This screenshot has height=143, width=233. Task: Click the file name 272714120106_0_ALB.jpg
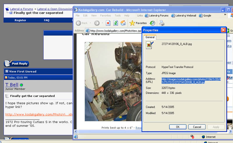click(177, 44)
